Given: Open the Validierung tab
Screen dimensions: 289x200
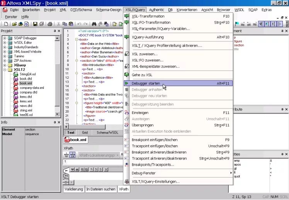Looking at the screenshot, I should (x=74, y=189).
